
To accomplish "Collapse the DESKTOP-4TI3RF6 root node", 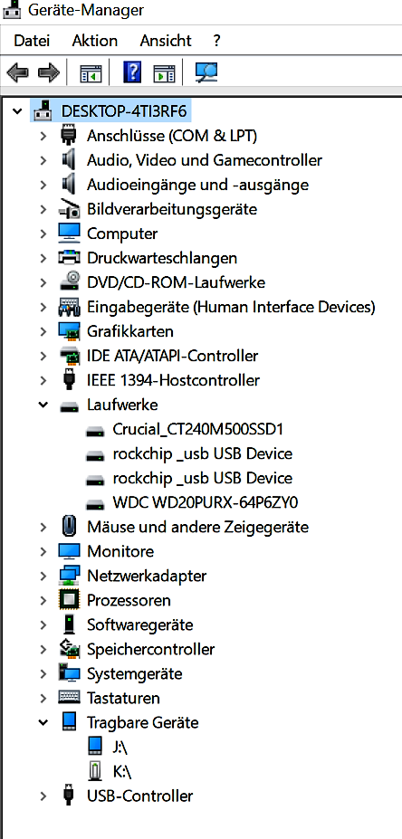I will click(18, 111).
